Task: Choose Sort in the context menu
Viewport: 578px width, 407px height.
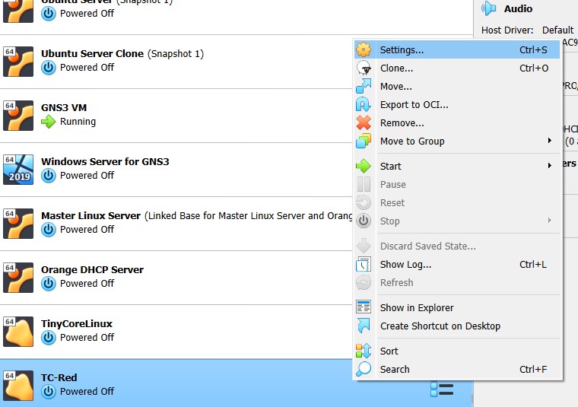Action: coord(457,351)
